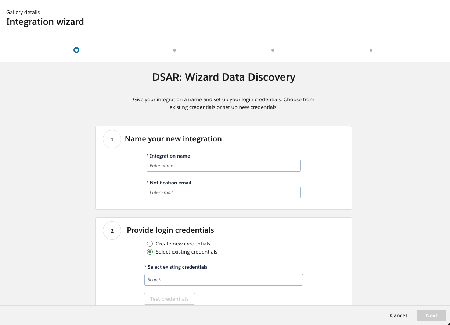
Task: Choose the Create new credentials radio option
Action: tap(150, 244)
